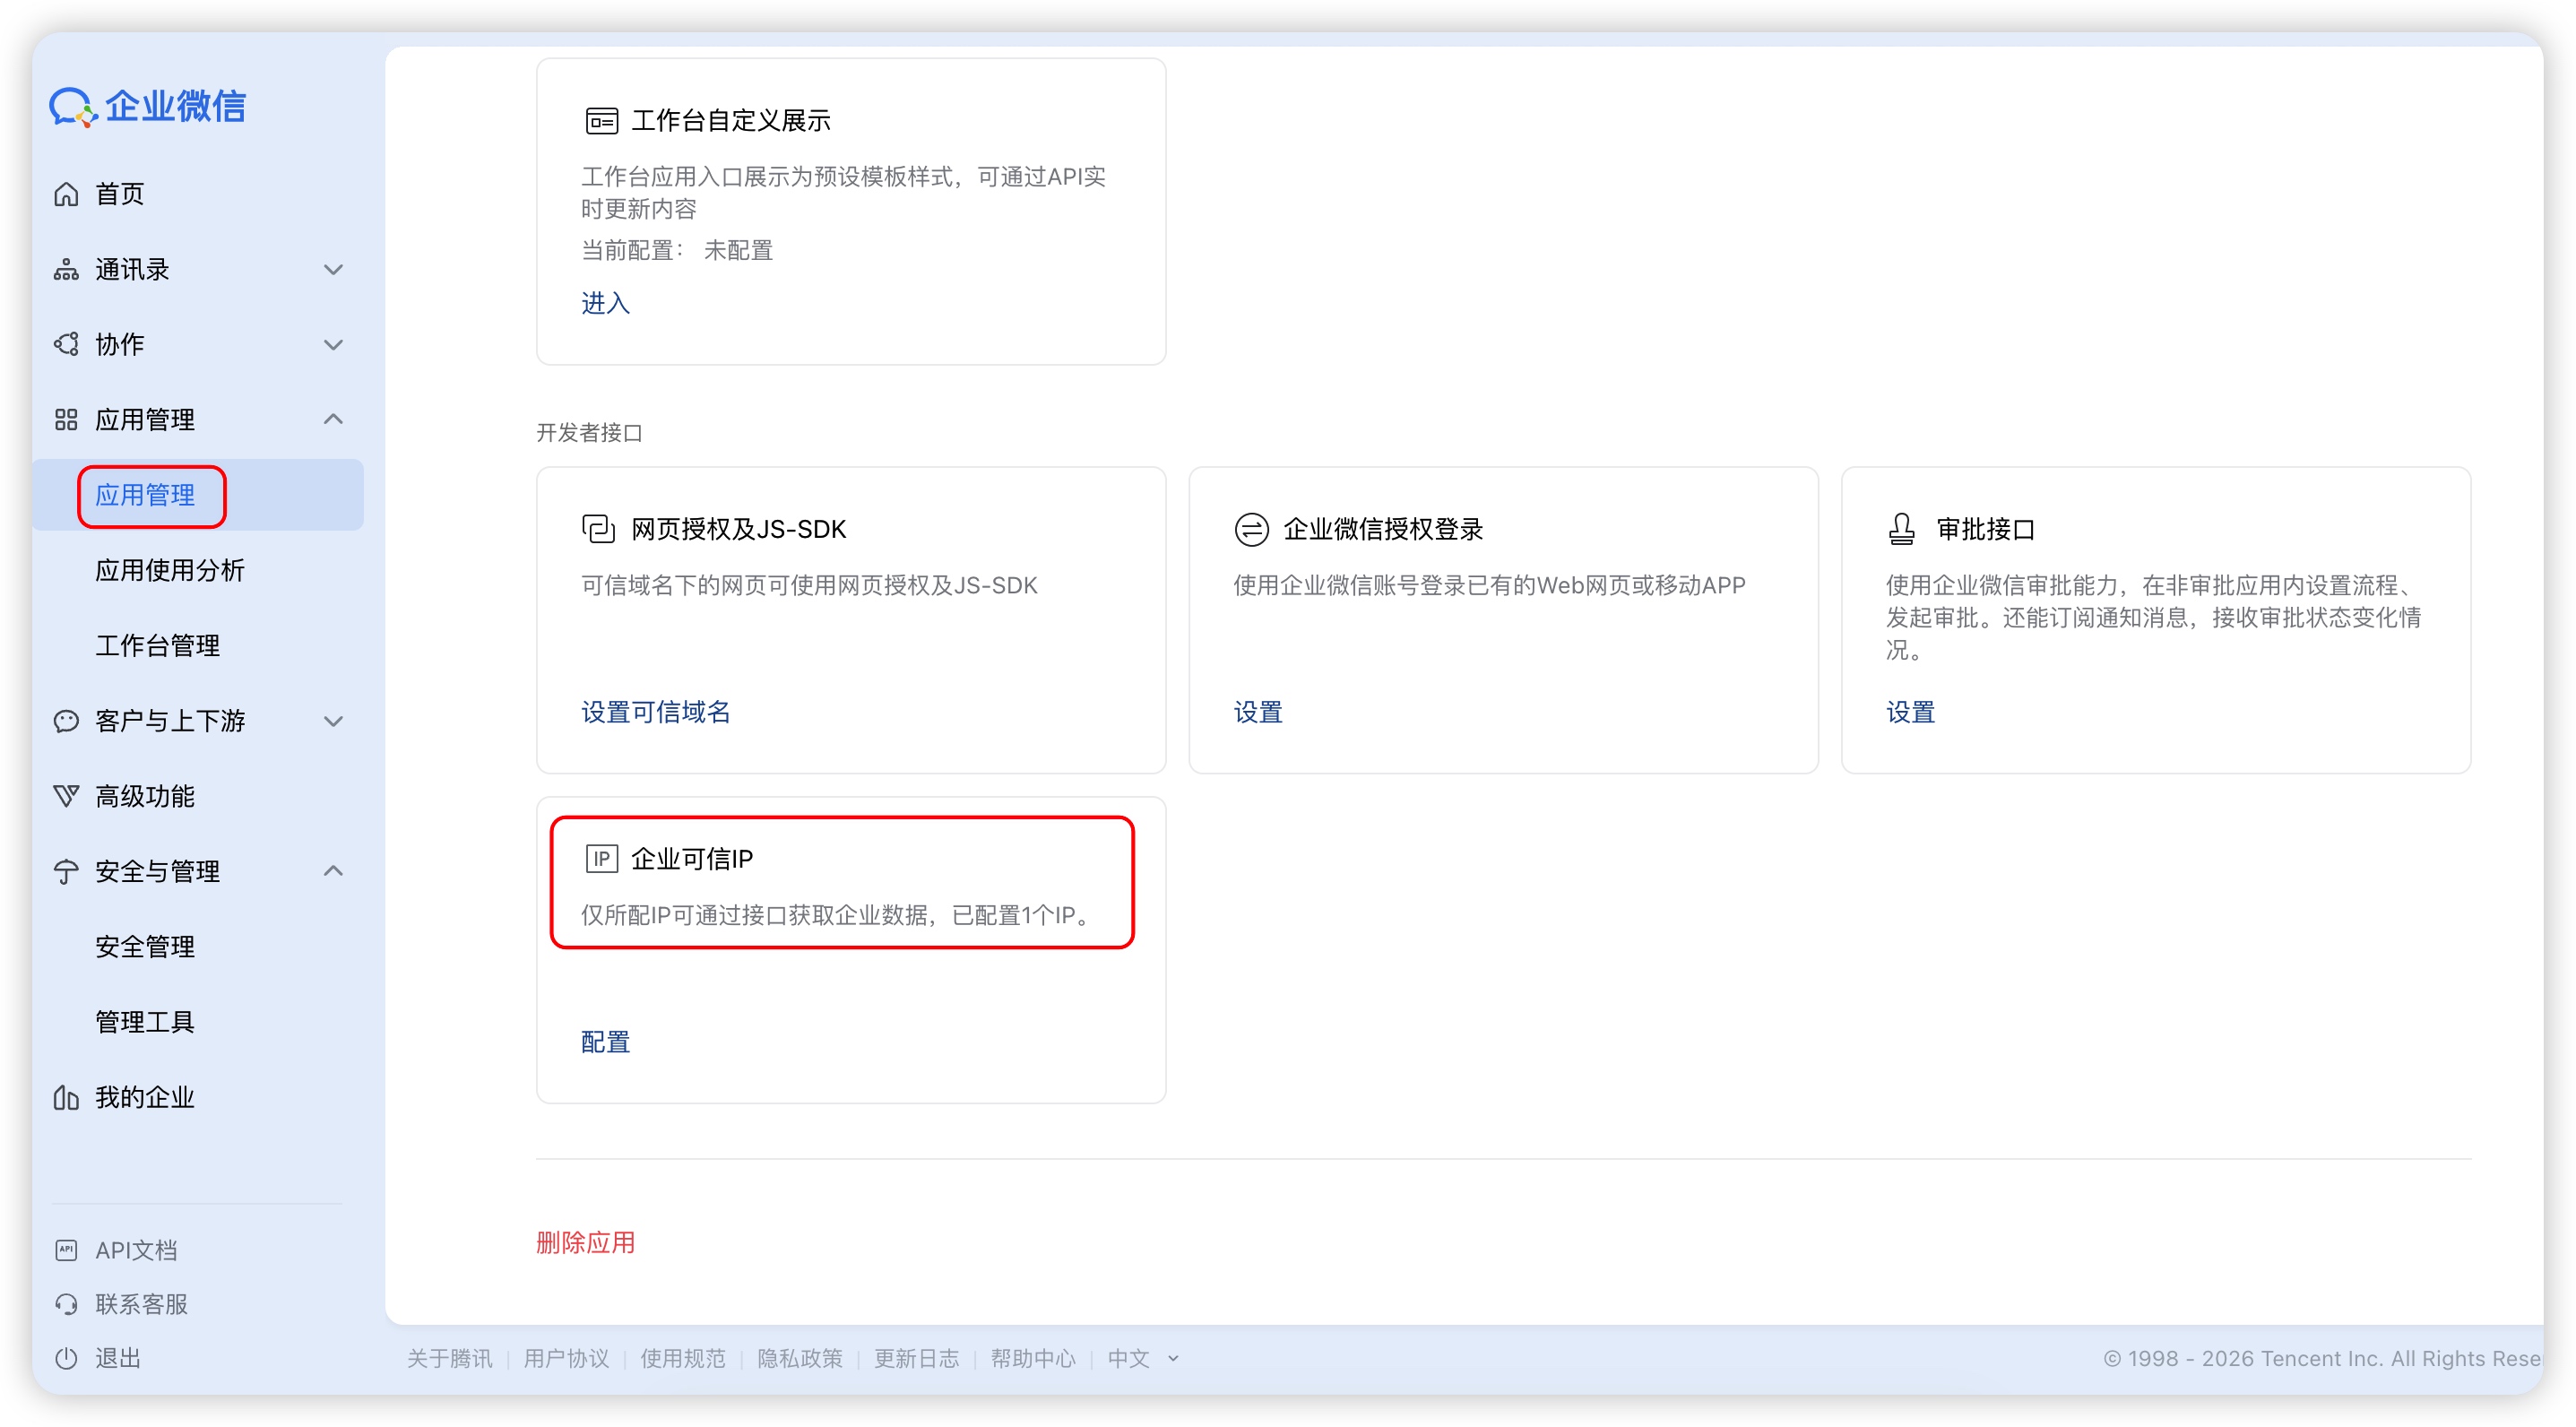This screenshot has height=1427, width=2576.
Task: Click the 审批接口 stamp icon
Action: pos(1901,528)
